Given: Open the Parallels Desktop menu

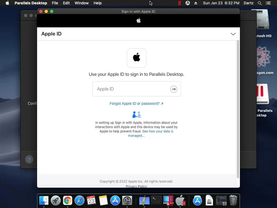Looking at the screenshot, I should coord(31,3).
